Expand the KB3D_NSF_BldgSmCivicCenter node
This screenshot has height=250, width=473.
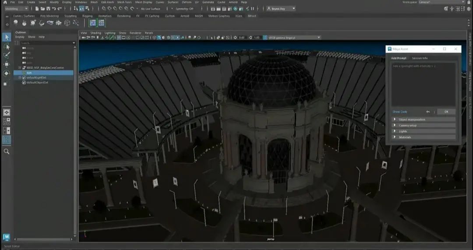[20, 68]
